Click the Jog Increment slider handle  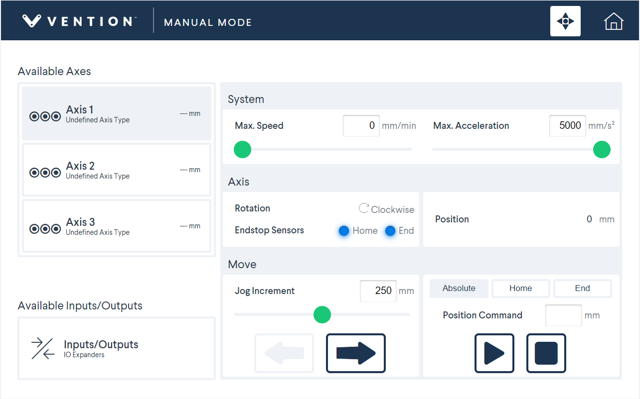(322, 314)
